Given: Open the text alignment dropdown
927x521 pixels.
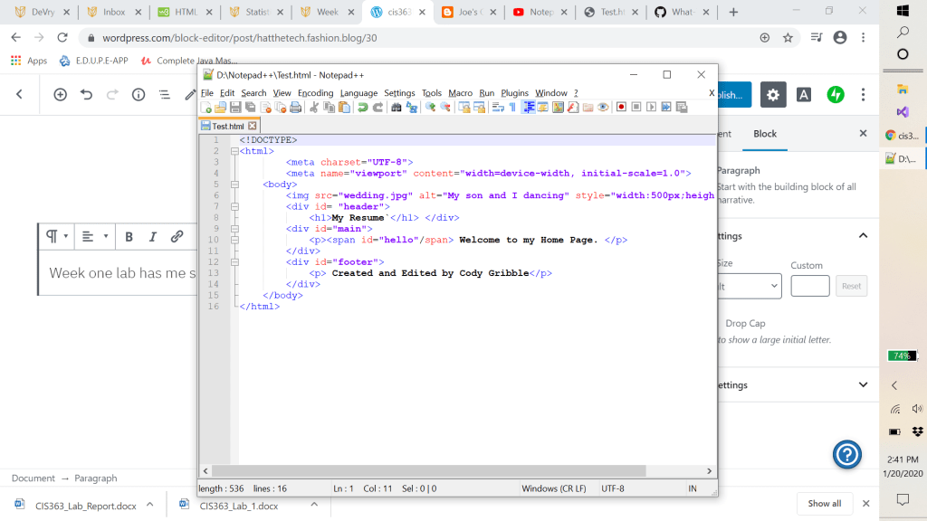Looking at the screenshot, I should (94, 237).
